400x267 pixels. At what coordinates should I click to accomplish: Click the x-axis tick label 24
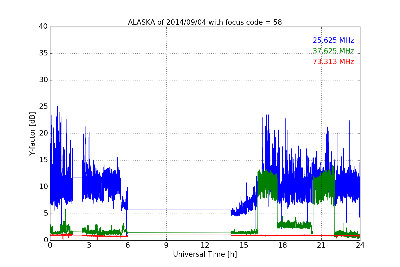click(x=360, y=245)
